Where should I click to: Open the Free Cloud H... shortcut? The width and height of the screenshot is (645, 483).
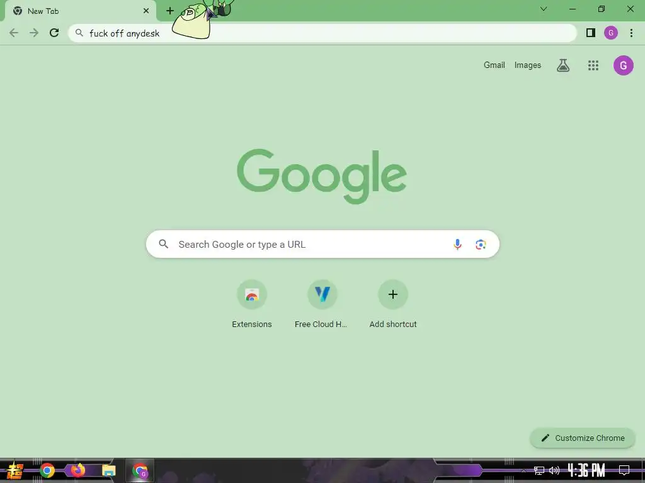pos(322,304)
